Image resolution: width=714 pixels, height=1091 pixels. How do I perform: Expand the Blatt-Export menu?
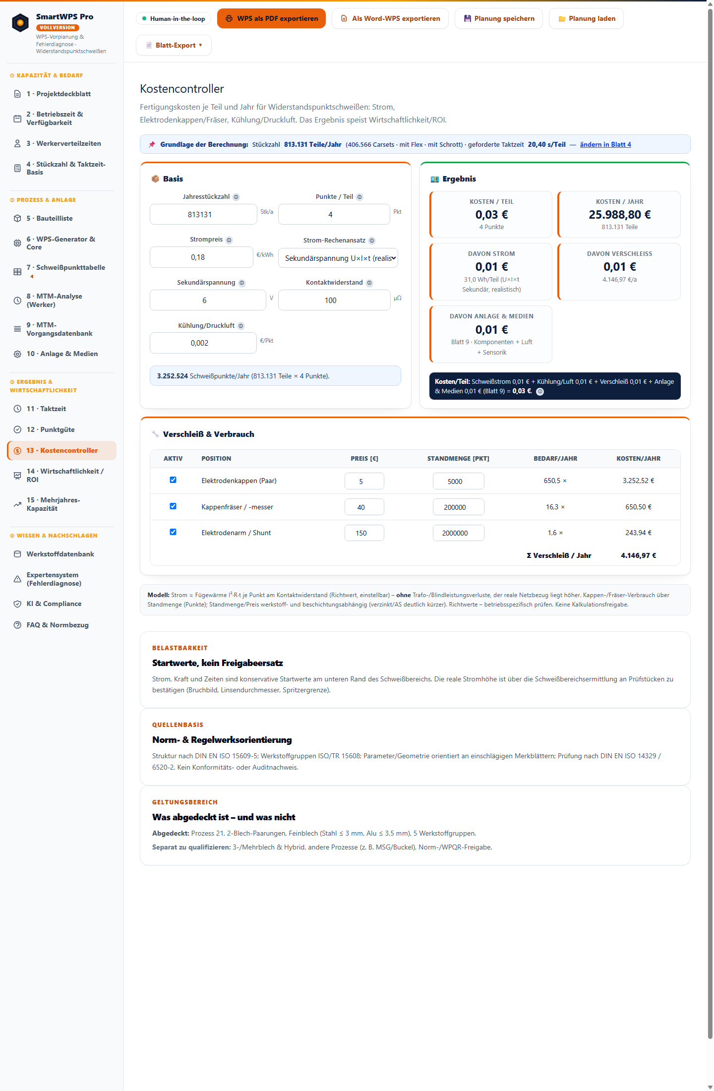174,45
